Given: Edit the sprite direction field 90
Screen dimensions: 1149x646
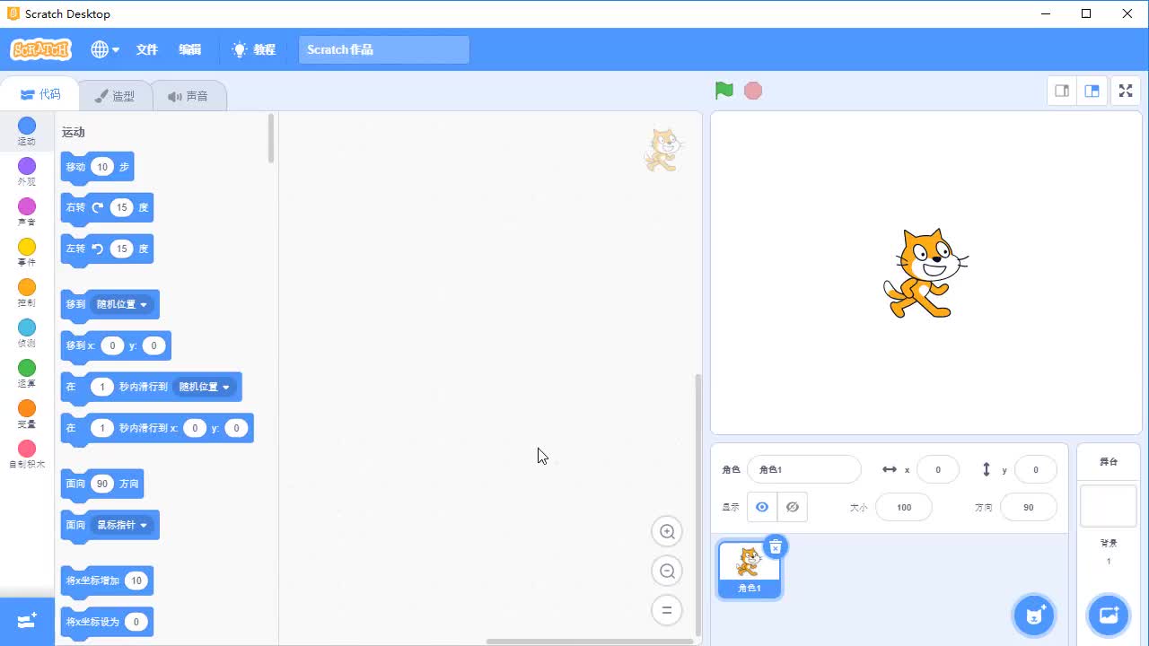Looking at the screenshot, I should (1029, 507).
